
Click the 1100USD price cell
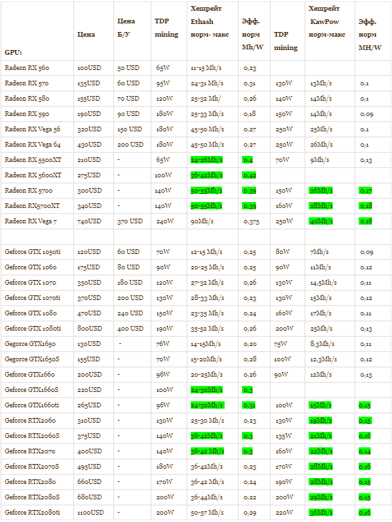pyautogui.click(x=91, y=513)
